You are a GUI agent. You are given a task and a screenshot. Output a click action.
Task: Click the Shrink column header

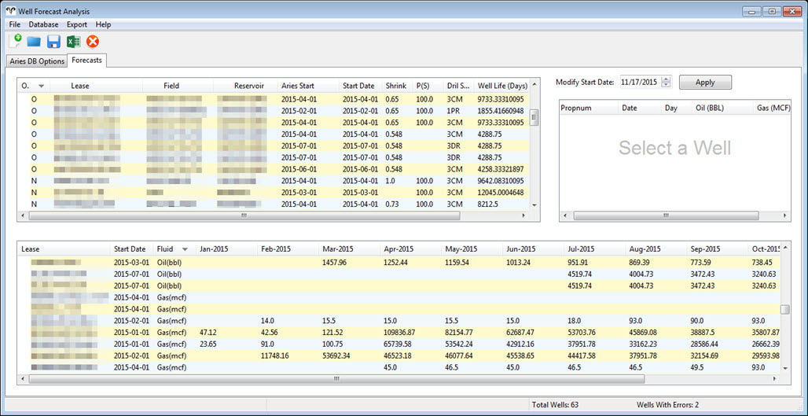[x=396, y=86]
